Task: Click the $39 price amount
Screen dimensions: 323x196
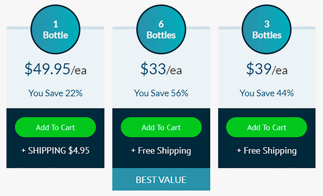Action: [259, 69]
